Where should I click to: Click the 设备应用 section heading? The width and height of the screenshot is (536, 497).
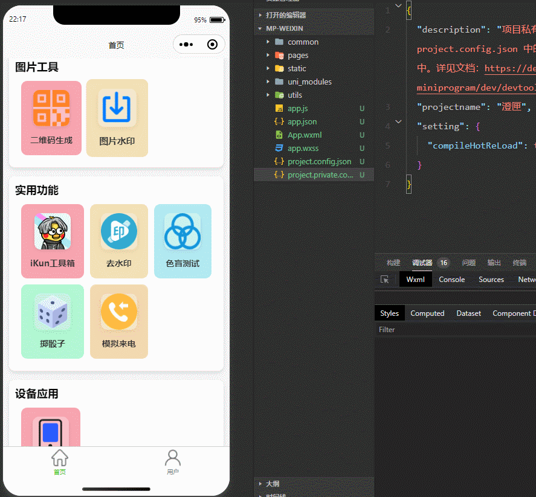pyautogui.click(x=37, y=394)
